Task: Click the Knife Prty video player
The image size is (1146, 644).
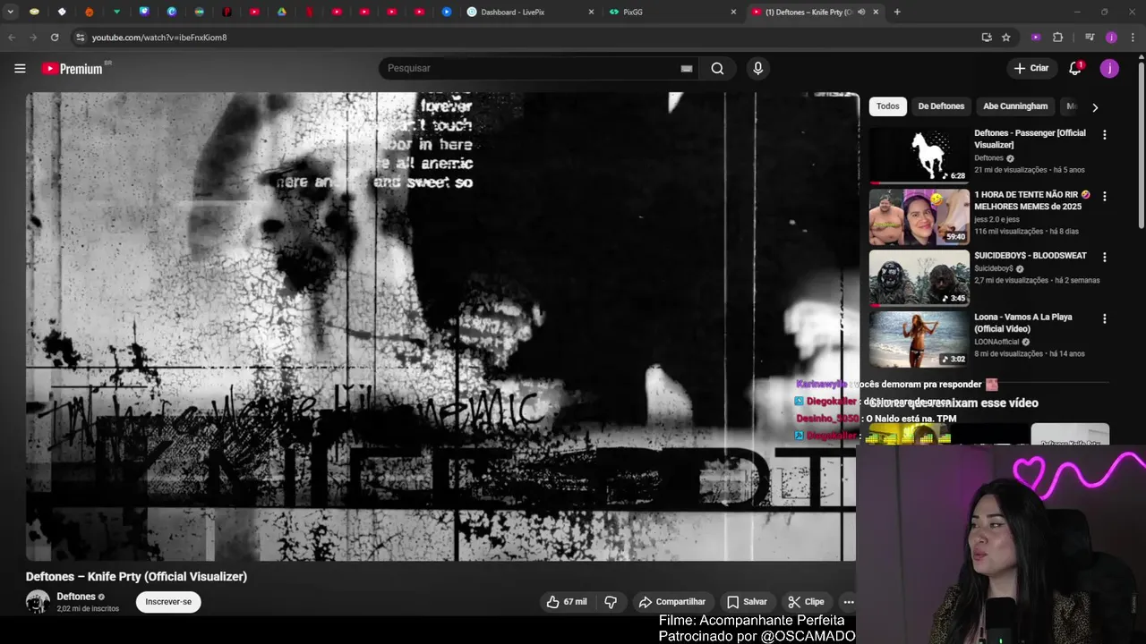Action: click(x=441, y=326)
